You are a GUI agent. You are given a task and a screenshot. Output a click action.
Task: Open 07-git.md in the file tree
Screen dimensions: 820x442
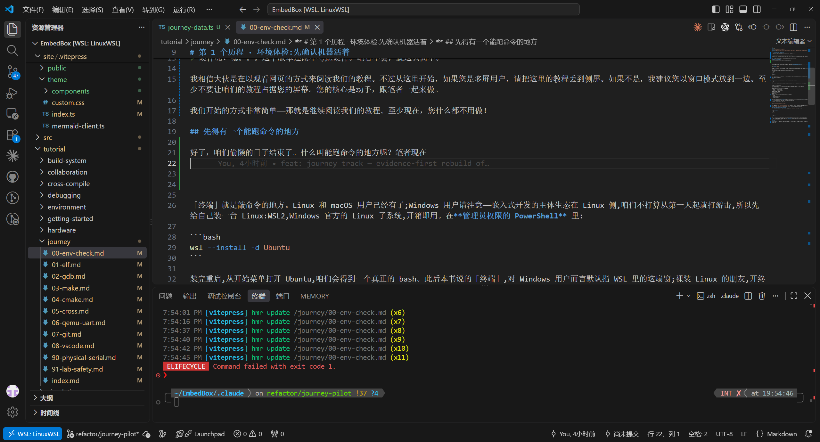click(x=86, y=334)
